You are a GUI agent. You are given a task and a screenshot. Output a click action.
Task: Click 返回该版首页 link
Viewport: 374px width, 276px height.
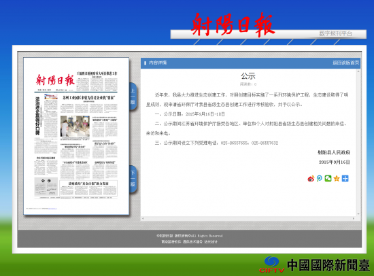point(345,63)
